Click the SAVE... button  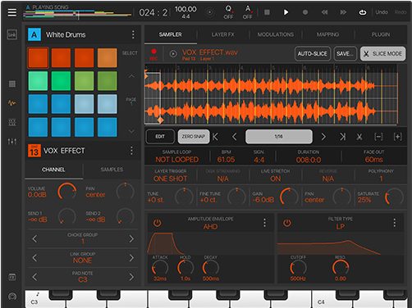point(345,54)
